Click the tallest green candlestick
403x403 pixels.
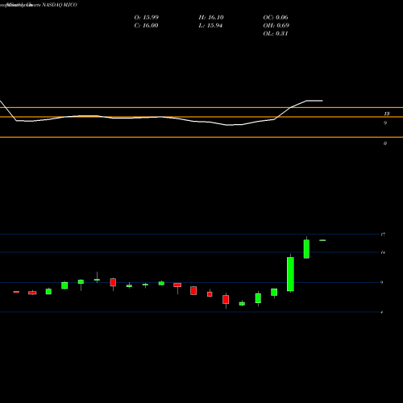click(x=290, y=274)
